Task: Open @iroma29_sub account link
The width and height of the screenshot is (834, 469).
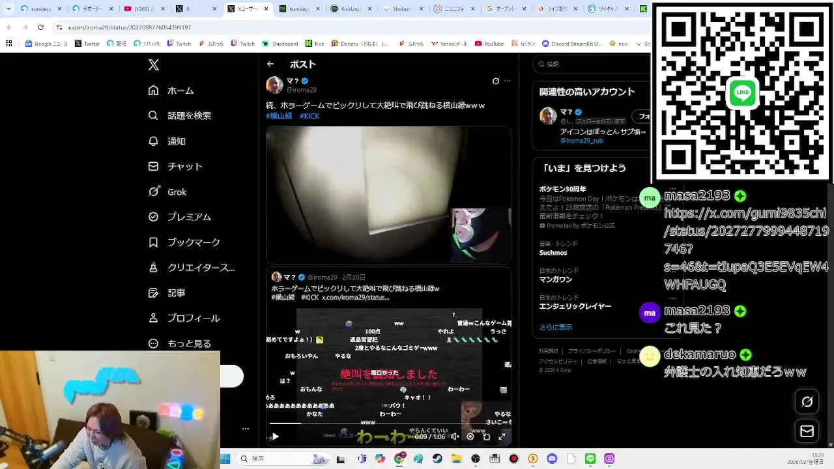Action: 582,141
